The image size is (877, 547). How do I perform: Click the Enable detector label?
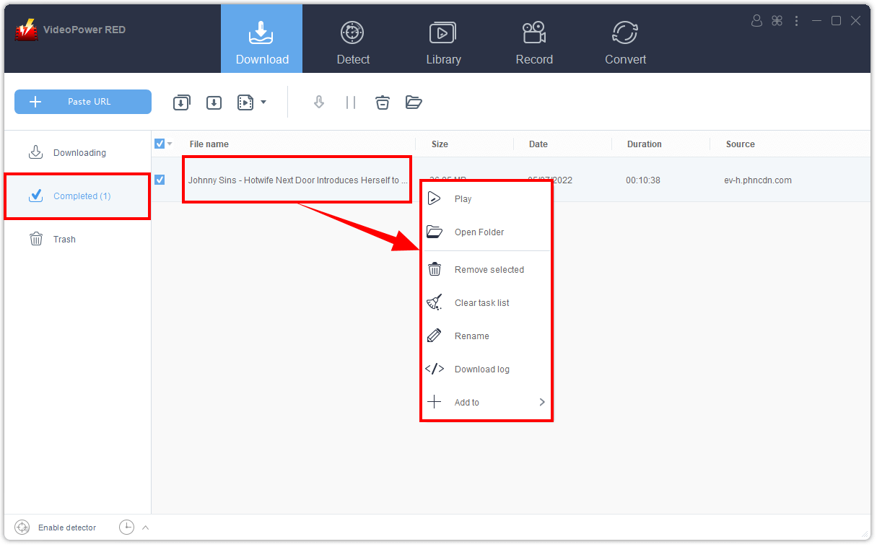(x=67, y=528)
